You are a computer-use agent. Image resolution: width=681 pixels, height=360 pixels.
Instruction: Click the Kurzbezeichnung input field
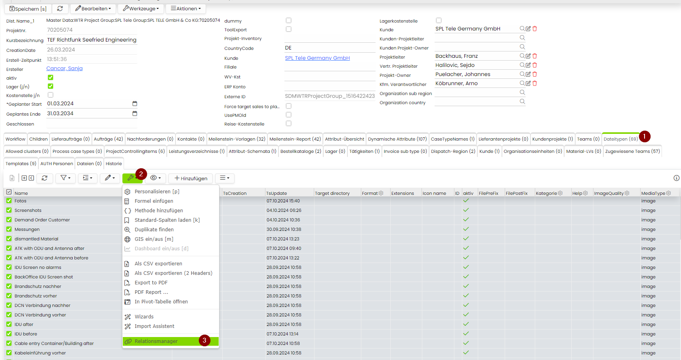(92, 40)
